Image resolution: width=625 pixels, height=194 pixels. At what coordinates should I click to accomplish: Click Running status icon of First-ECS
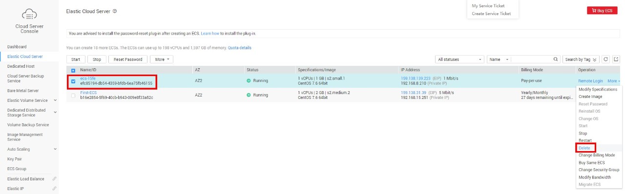pyautogui.click(x=249, y=95)
